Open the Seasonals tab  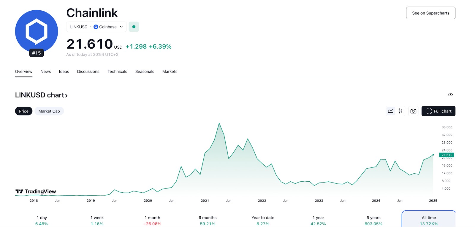[x=145, y=71]
